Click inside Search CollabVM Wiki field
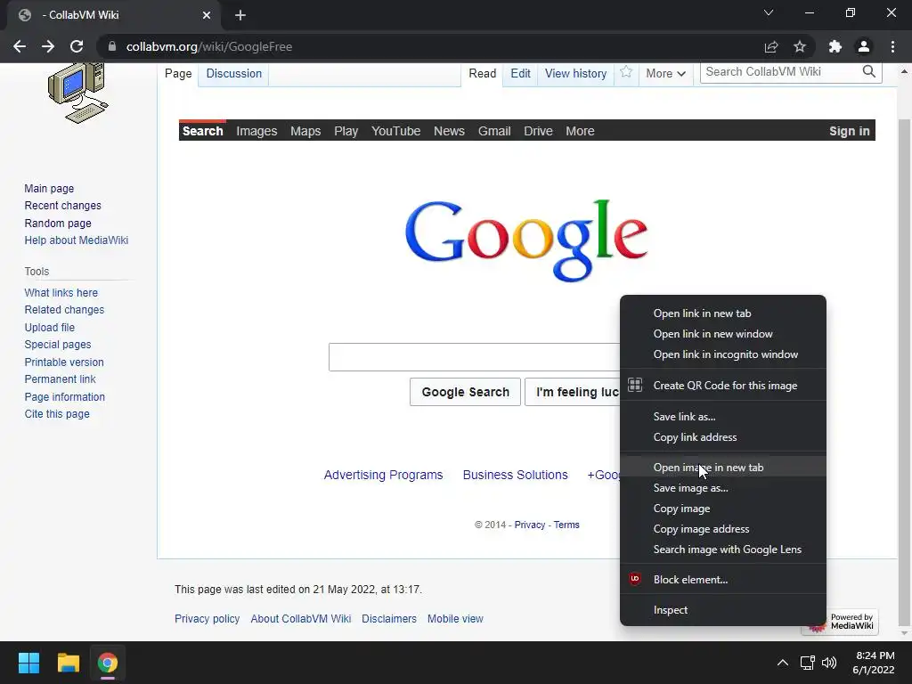Screen dimensions: 912x684 pyautogui.click(x=781, y=71)
